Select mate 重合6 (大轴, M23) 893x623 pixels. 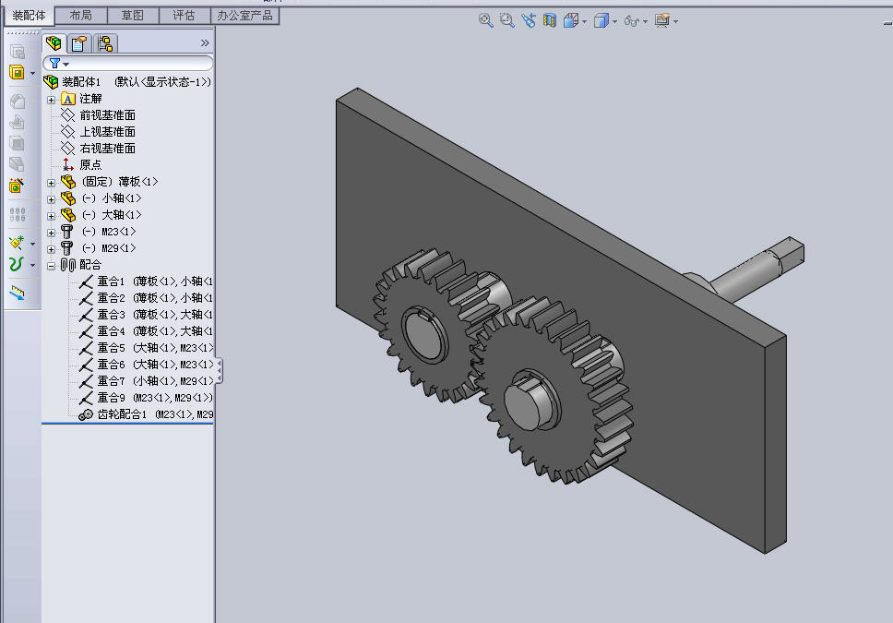coord(145,365)
